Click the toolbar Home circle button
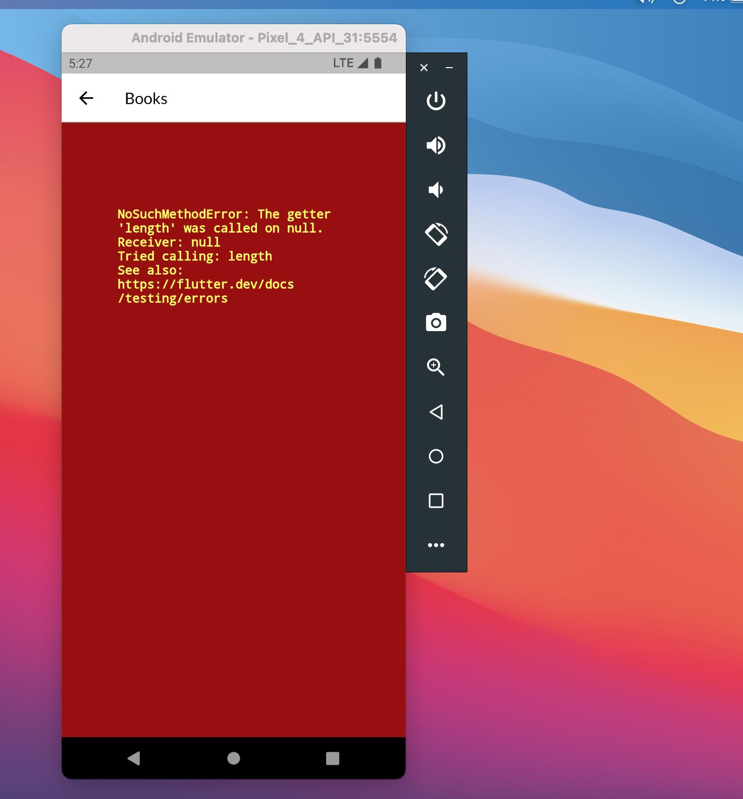743x799 pixels. [x=436, y=456]
